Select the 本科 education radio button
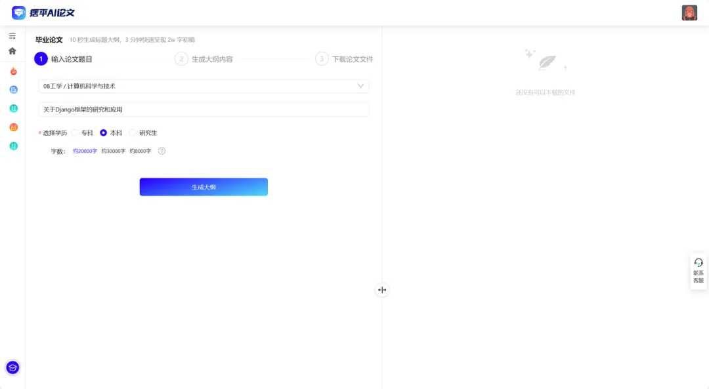The image size is (709, 389). 103,133
